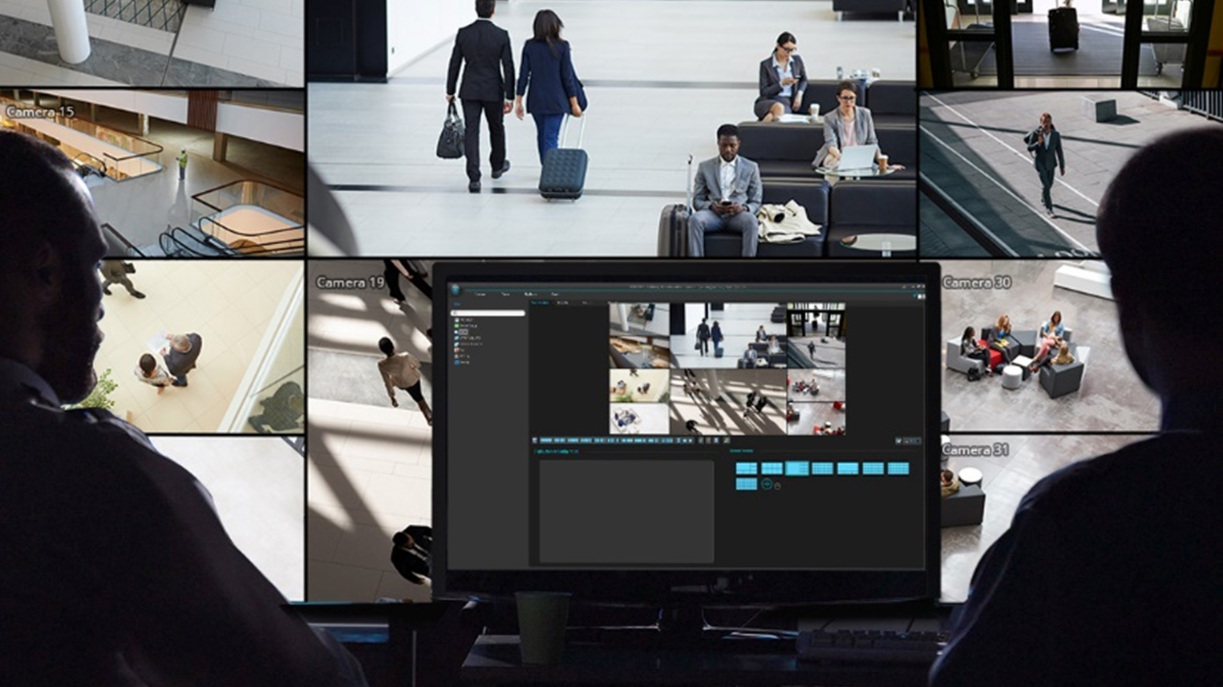This screenshot has width=1223, height=687.
Task: Select the Camera 30 feed on the video wall
Action: click(x=1048, y=346)
